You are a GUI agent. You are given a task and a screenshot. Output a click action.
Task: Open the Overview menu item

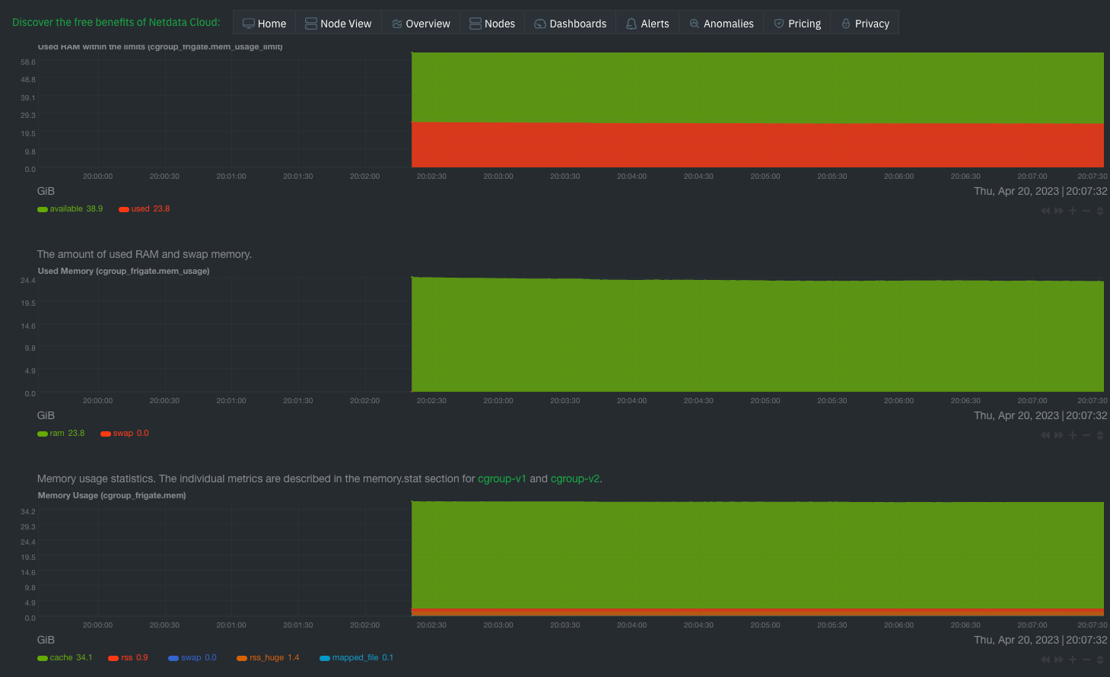click(421, 23)
